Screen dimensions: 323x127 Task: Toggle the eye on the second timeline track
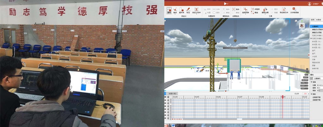165,103
